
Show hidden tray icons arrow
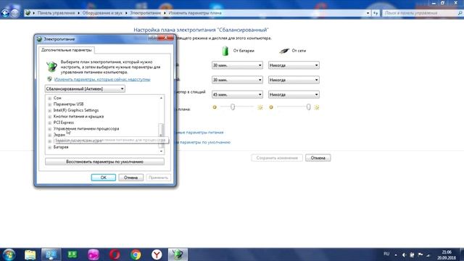[396, 254]
